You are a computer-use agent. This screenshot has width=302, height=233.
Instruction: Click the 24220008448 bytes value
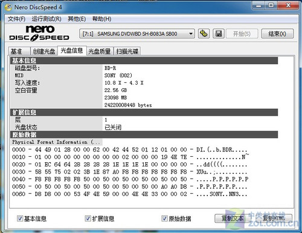click(x=128, y=105)
